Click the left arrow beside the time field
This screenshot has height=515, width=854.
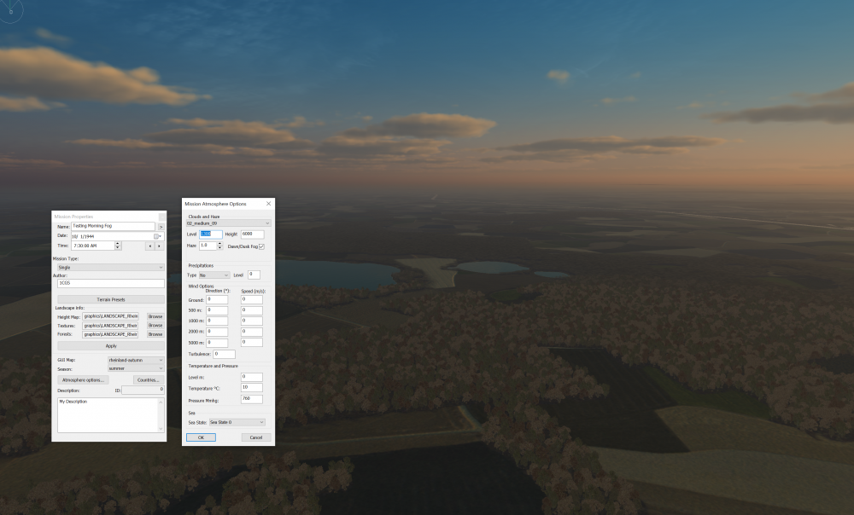(149, 246)
